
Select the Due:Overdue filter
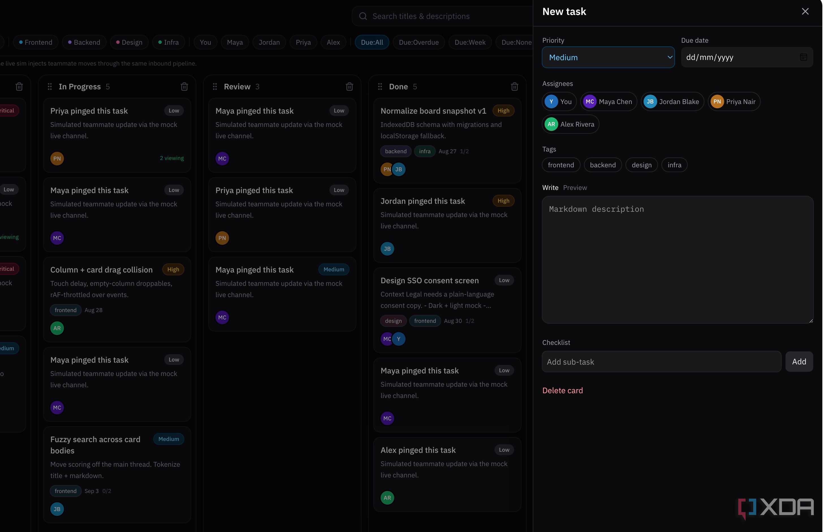pos(419,42)
